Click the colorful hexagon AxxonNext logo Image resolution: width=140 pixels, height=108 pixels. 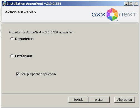point(112,14)
